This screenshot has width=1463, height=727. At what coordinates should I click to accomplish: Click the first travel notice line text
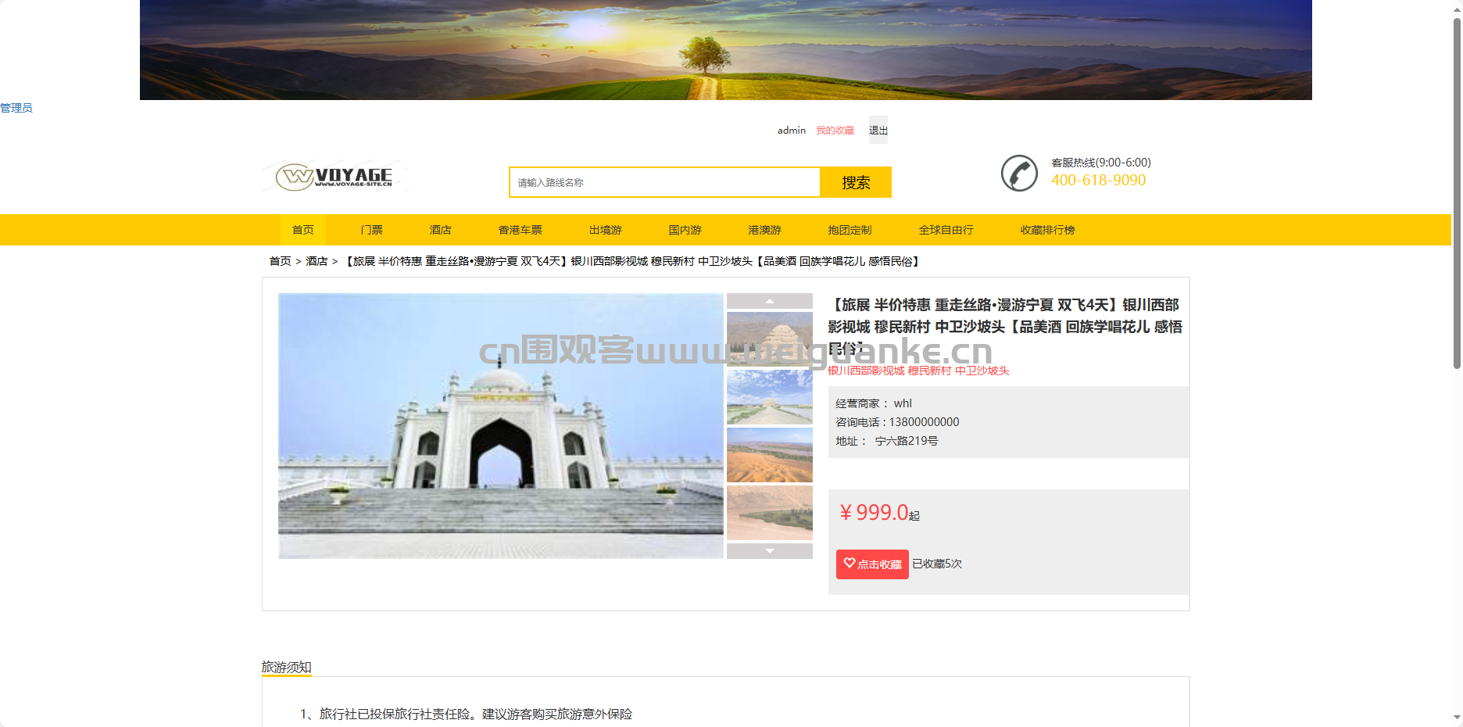tap(467, 714)
